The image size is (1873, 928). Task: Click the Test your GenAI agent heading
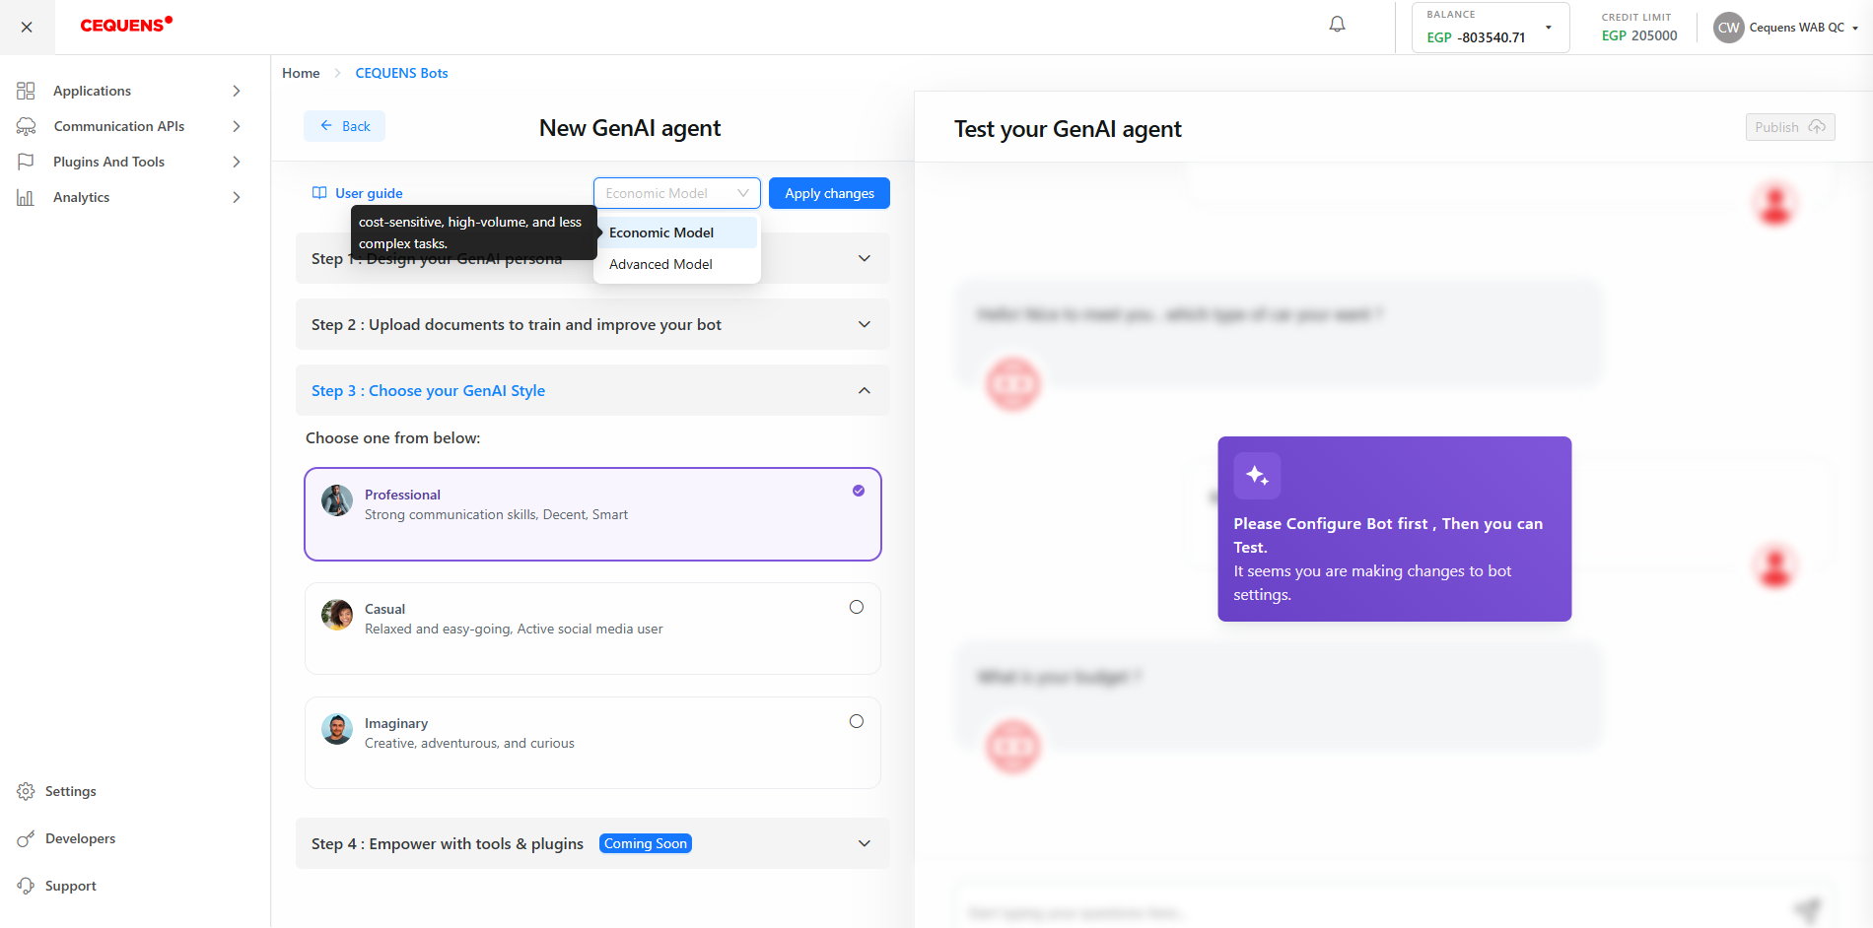[1068, 129]
